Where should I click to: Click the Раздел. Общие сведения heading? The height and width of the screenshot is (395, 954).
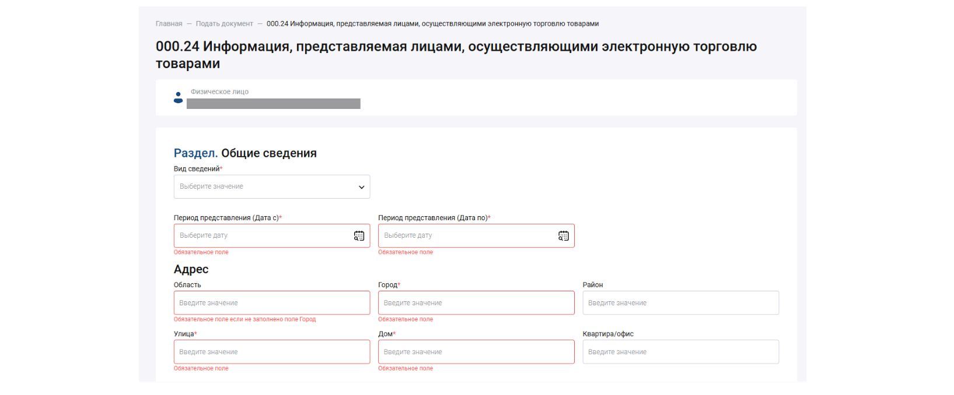tap(245, 153)
